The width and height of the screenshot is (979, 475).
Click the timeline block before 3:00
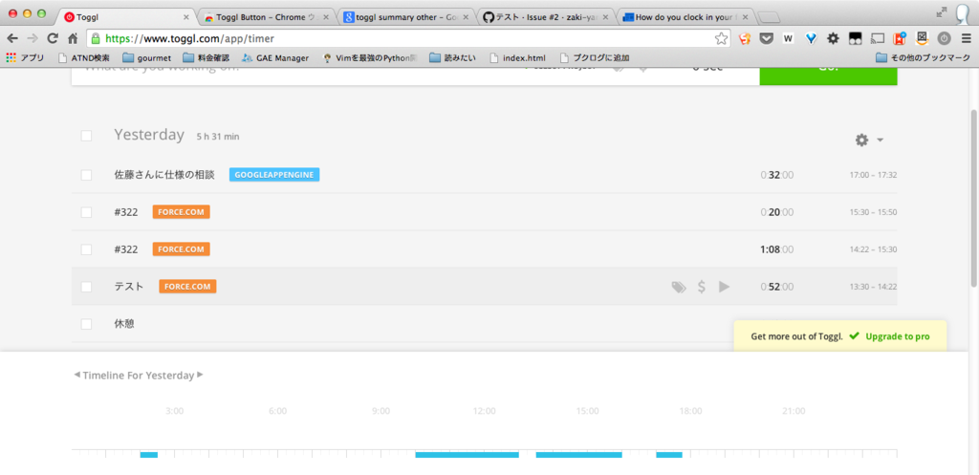tap(148, 454)
